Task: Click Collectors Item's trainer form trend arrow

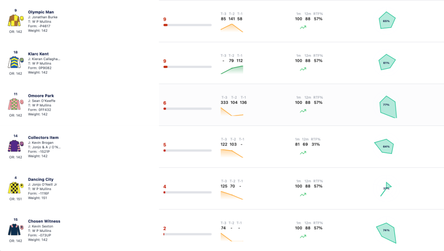Action: (x=303, y=153)
